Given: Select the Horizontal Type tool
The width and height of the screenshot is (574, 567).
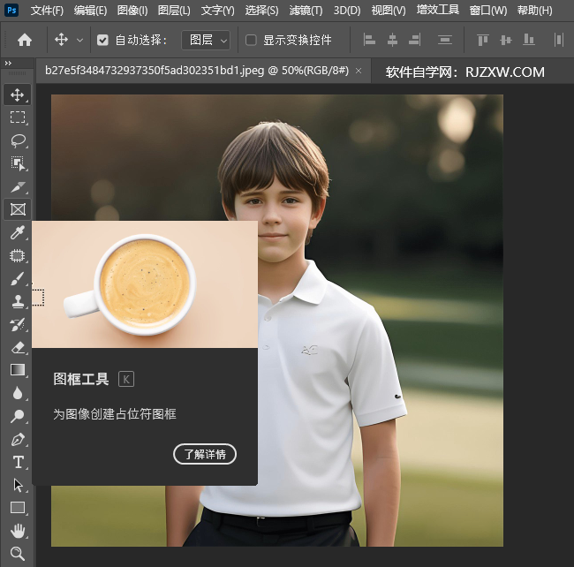Looking at the screenshot, I should pyautogui.click(x=17, y=462).
